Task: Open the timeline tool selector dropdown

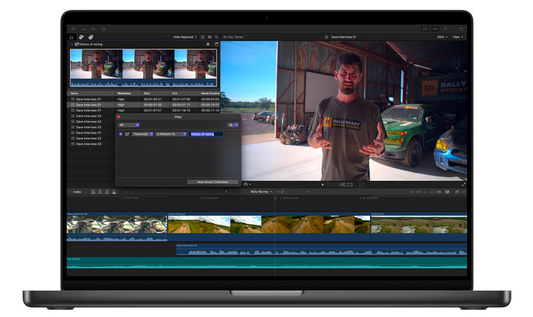Action: tap(127, 192)
